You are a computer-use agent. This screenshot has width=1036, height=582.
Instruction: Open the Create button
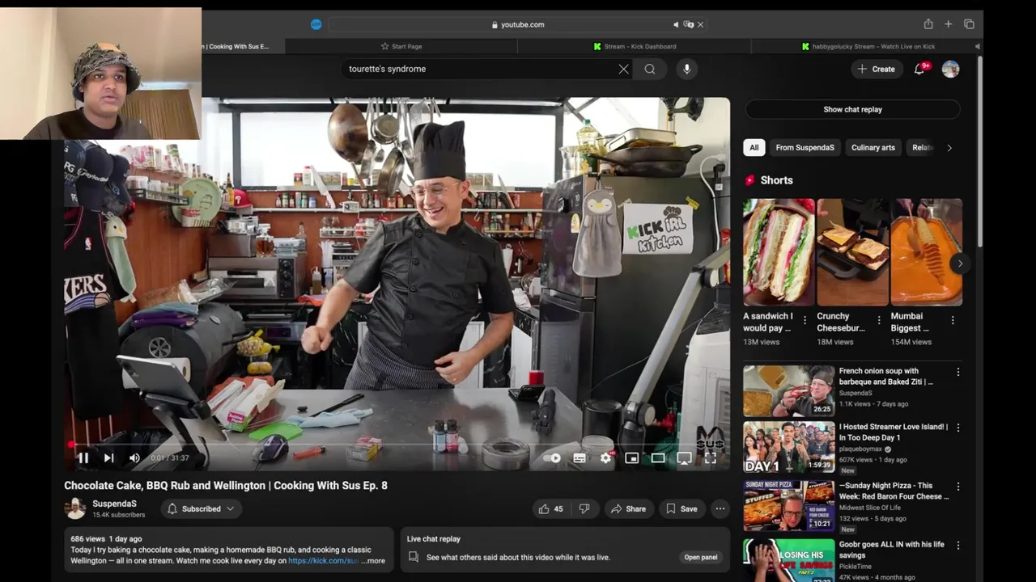pos(877,69)
